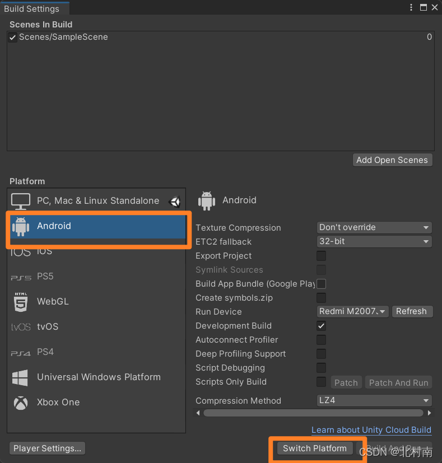Open the Compression Method LZ4 dropdown

tap(374, 401)
